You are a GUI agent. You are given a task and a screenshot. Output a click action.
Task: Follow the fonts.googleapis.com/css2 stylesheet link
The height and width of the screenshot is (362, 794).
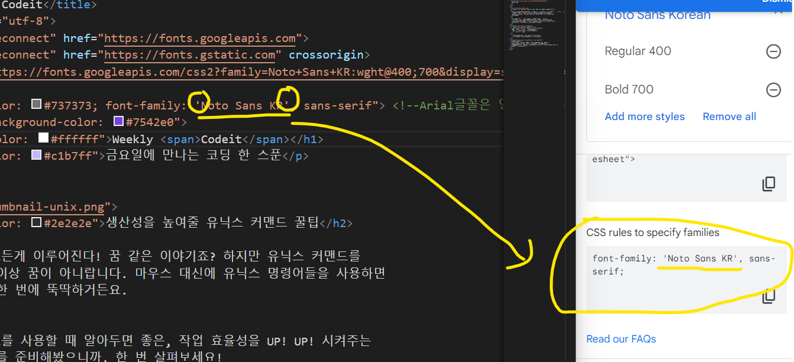point(251,72)
